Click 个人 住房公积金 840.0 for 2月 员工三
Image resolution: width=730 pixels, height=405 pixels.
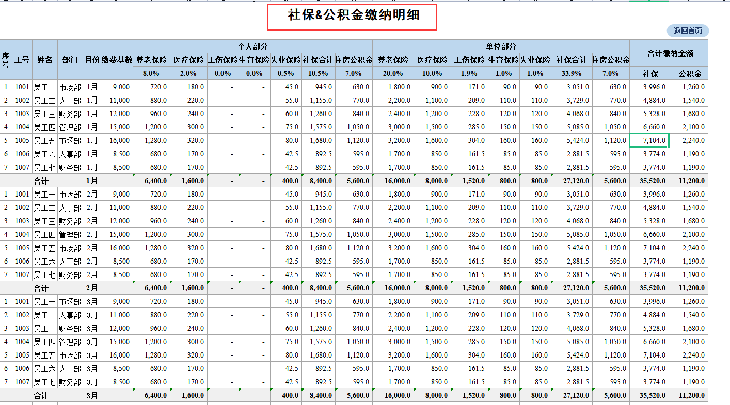click(x=354, y=221)
